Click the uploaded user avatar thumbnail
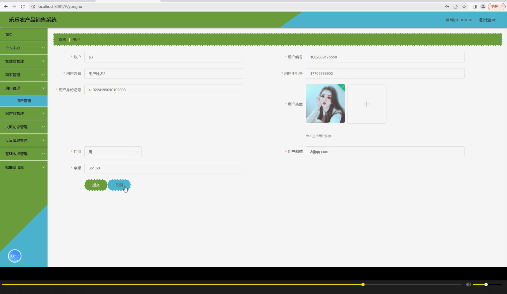The image size is (507, 294). 325,104
